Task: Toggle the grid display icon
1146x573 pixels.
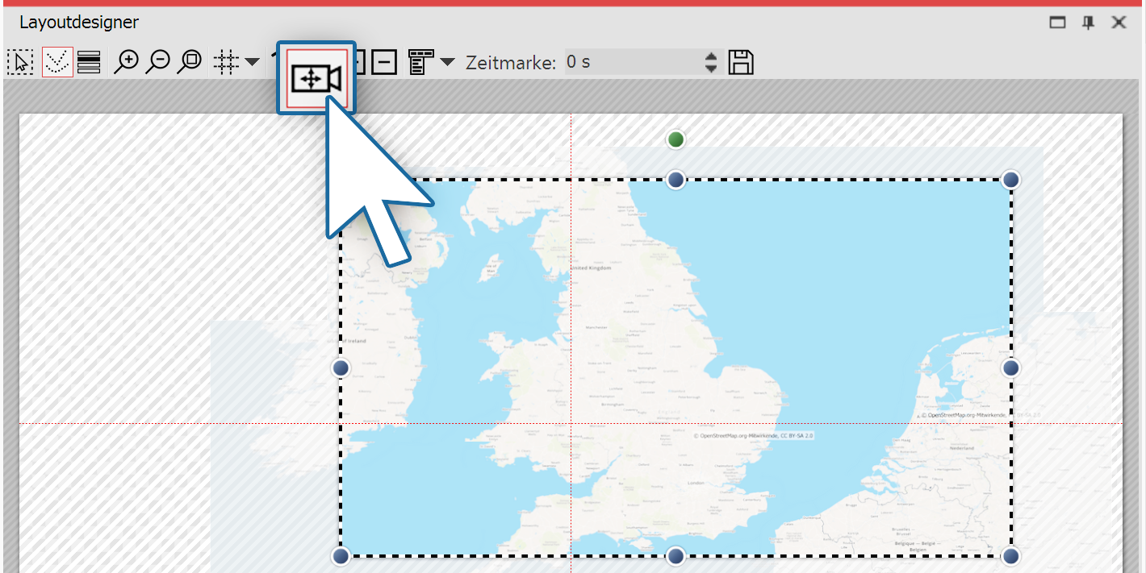Action: click(227, 61)
